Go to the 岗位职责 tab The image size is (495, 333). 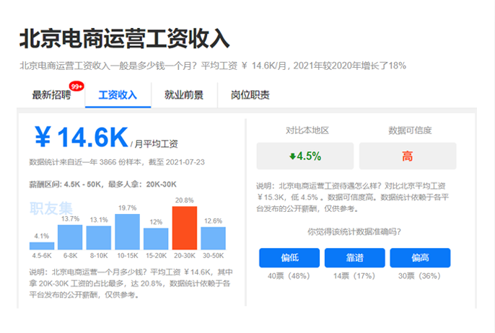tap(250, 94)
